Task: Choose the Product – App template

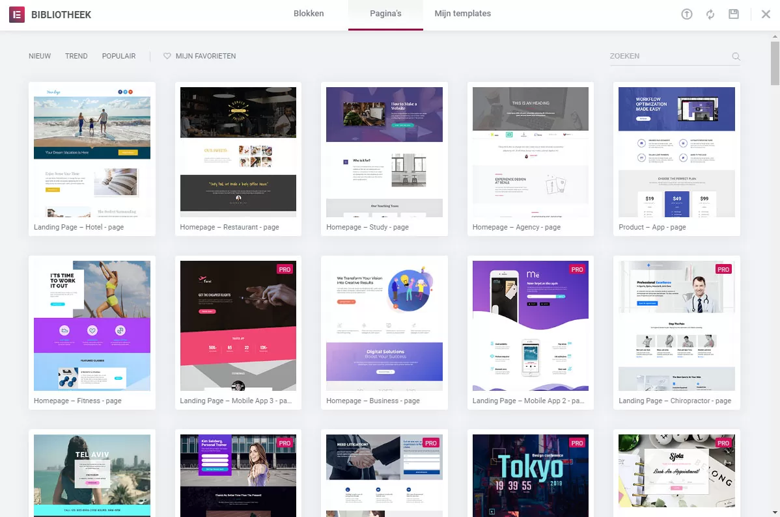Action: 676,152
